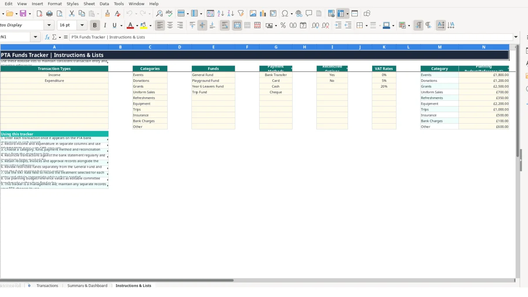Sort descending Z to A

pos(231,14)
